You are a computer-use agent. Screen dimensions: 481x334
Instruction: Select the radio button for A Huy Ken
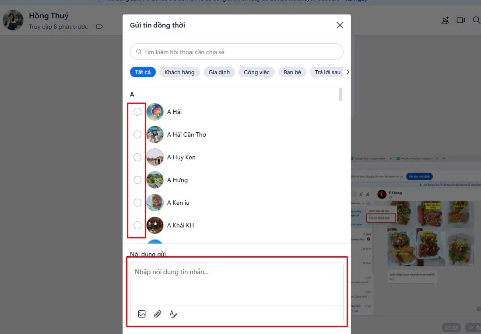pyautogui.click(x=137, y=157)
